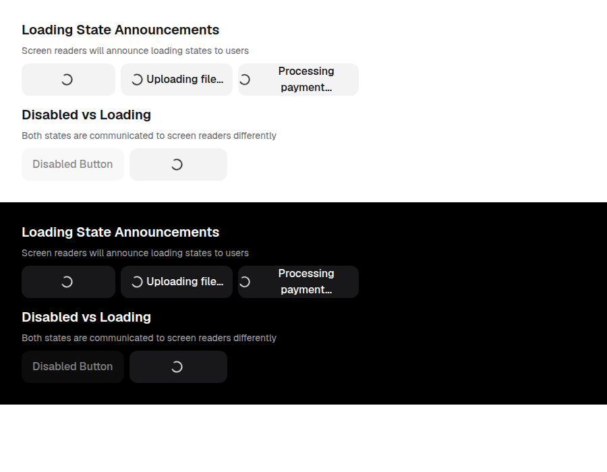Click the spinner icon in dark Processing payment button
This screenshot has height=472, width=607.
coord(245,282)
